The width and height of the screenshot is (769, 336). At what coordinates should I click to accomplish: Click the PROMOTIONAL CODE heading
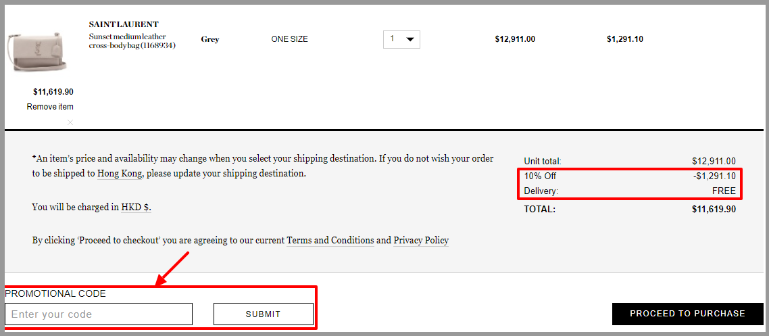[55, 294]
